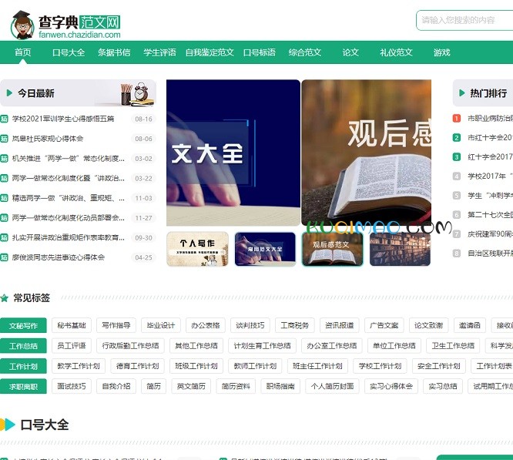
Task: Click the green rank 2 badge
Action: pyautogui.click(x=457, y=137)
